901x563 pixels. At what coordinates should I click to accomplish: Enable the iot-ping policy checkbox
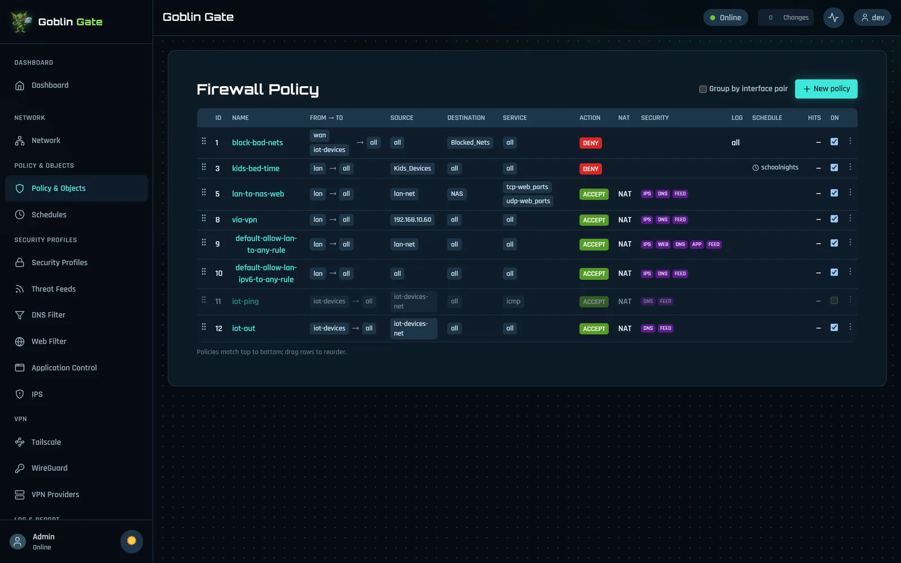(x=834, y=301)
